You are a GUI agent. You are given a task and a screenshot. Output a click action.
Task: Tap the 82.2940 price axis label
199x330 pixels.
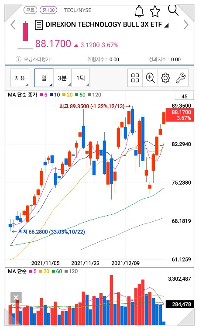pyautogui.click(x=182, y=144)
